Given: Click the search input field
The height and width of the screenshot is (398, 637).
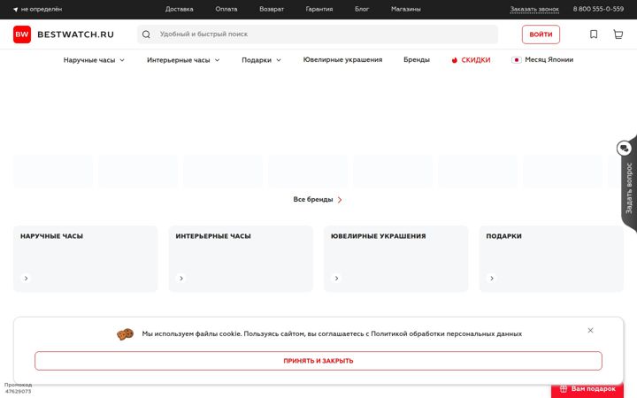Looking at the screenshot, I should click(318, 34).
